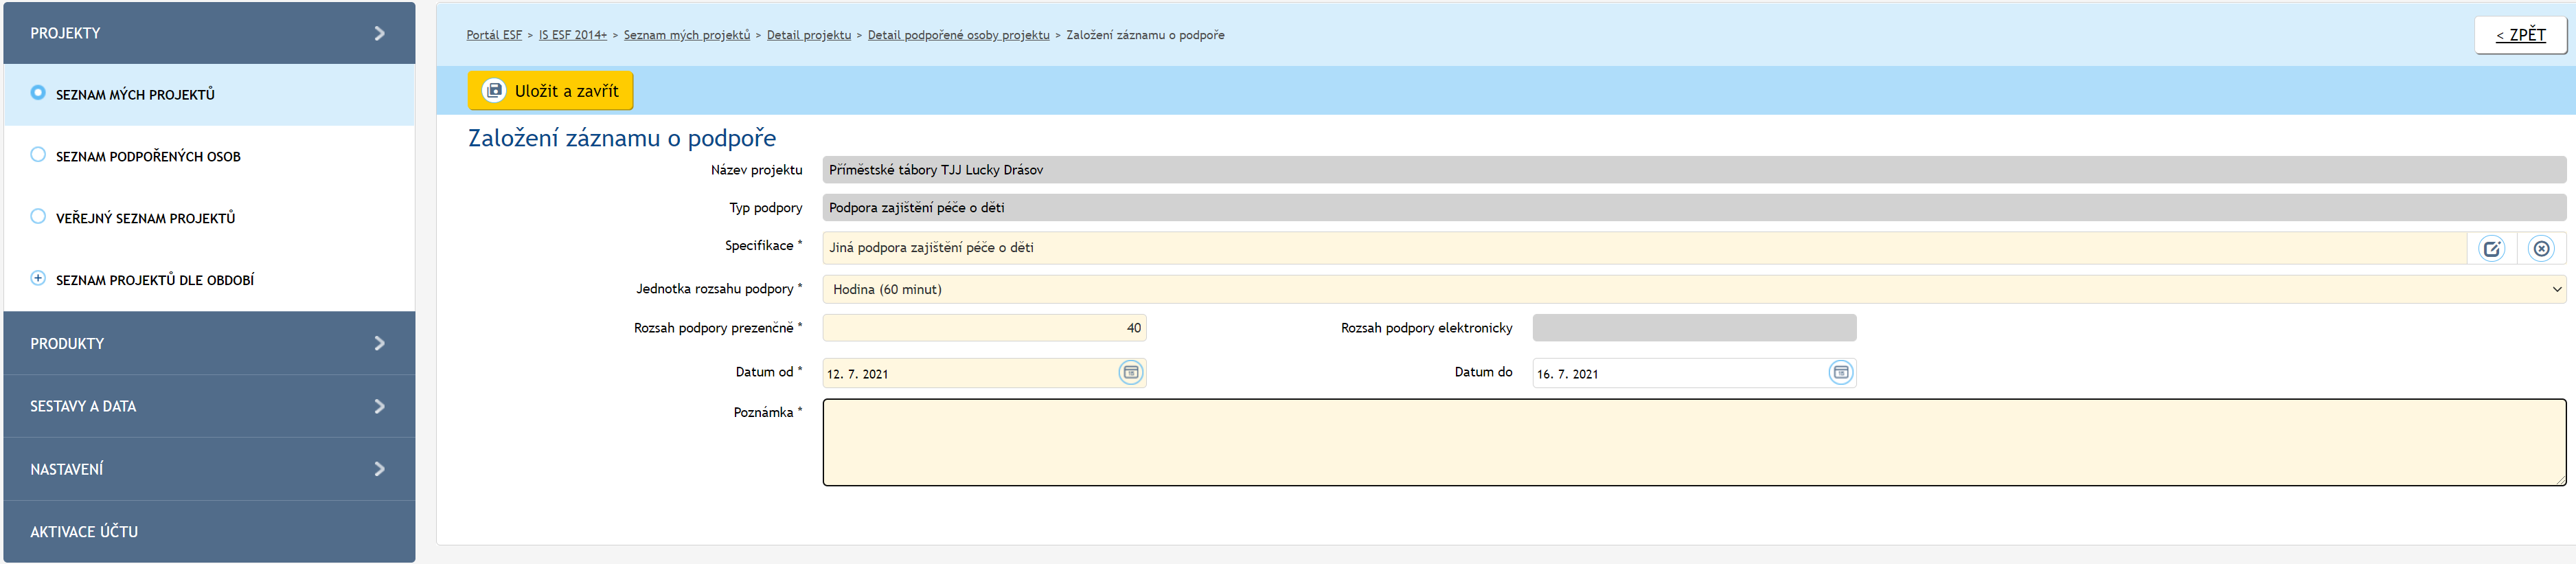Click the Rozsah podpory prezenčně input field
The width and height of the screenshot is (2576, 564).
(x=983, y=328)
